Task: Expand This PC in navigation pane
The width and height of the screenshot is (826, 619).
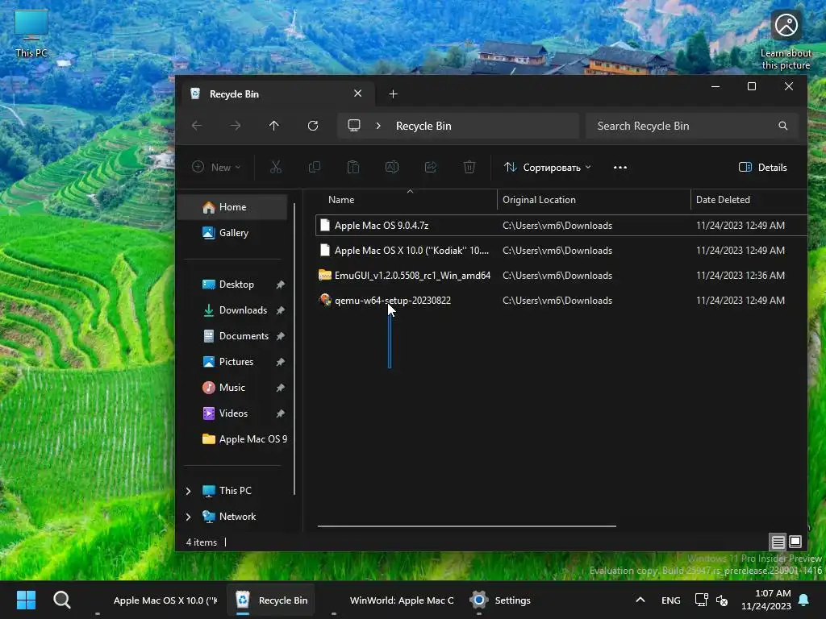Action: coord(188,491)
